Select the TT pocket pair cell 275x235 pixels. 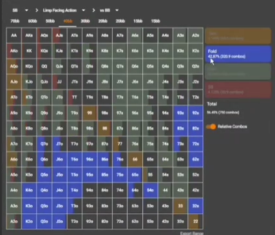click(x=75, y=97)
